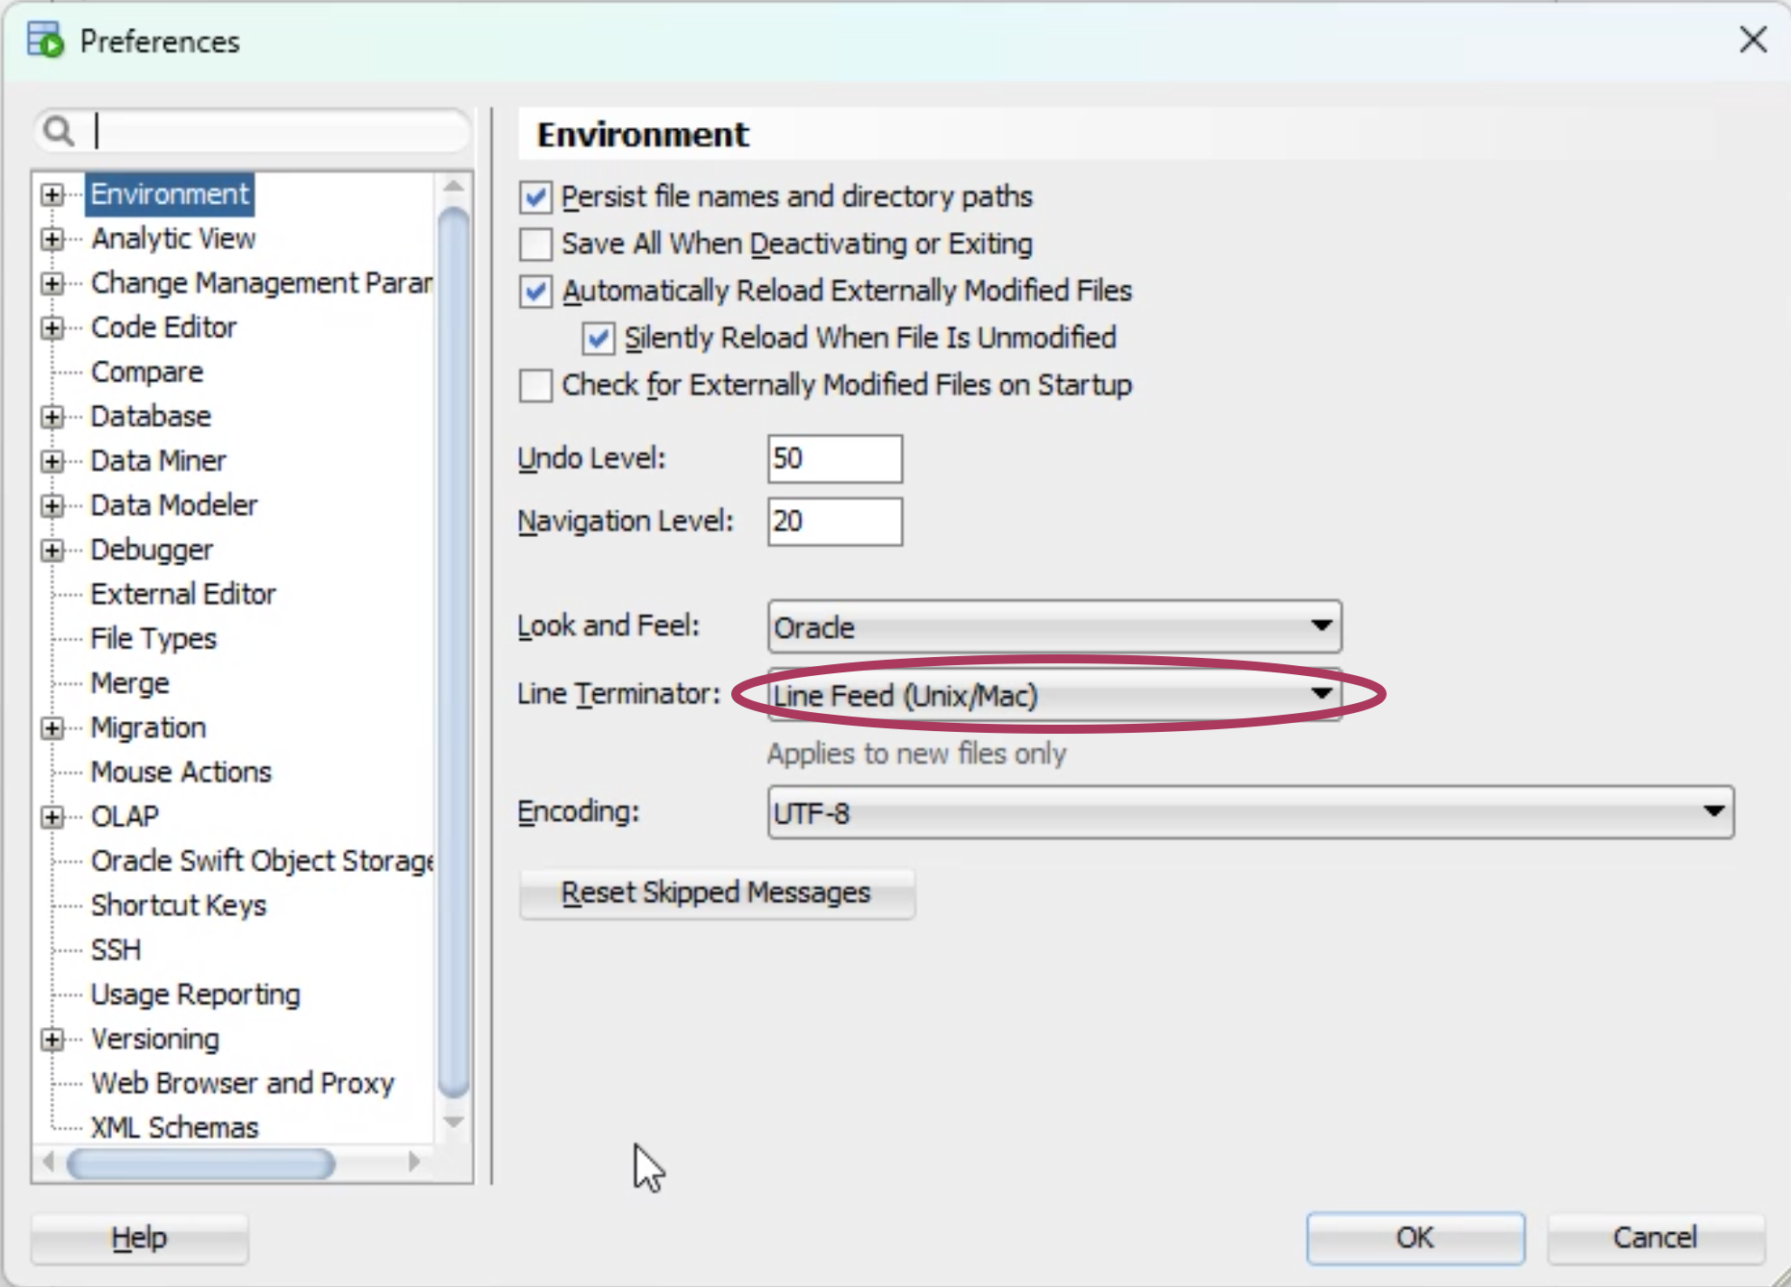1791x1287 pixels.
Task: Select Oracle Swift Object Storage category
Action: pos(262,861)
